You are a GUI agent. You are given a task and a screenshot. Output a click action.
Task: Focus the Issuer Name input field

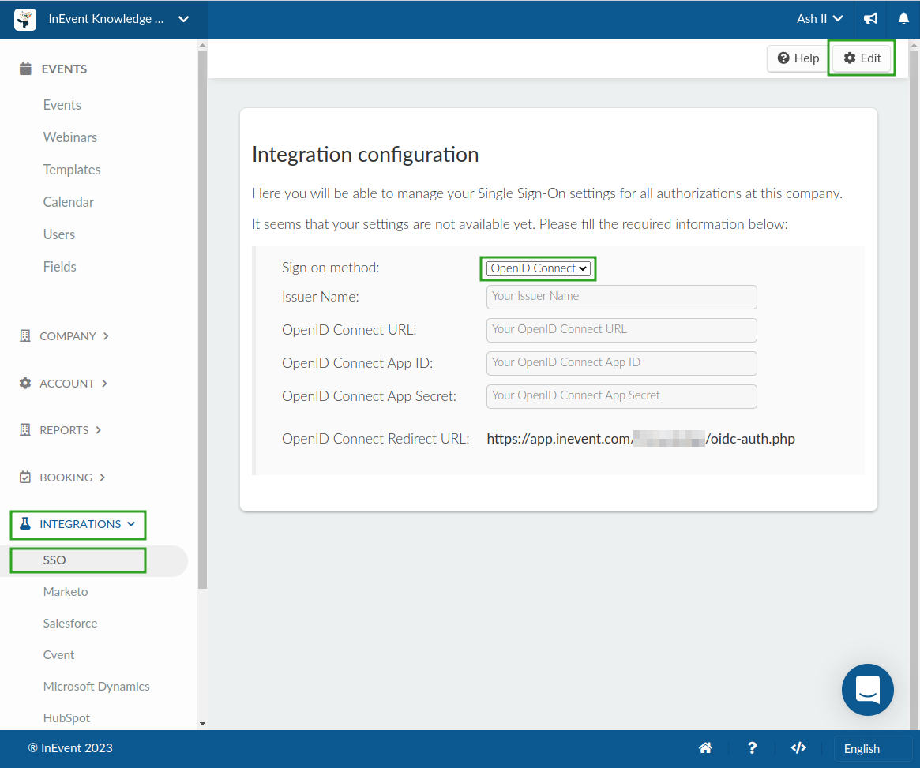[621, 297]
